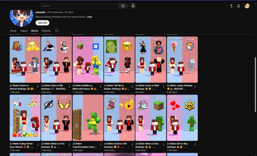The width and height of the screenshot is (257, 156).
Task: Open the Lunch vs Bully short thumbnail
Action: coord(25,60)
